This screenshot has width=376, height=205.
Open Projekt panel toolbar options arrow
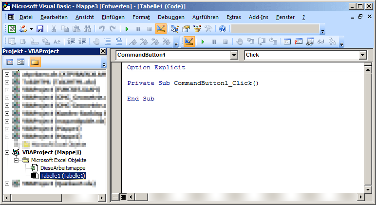click(104, 64)
